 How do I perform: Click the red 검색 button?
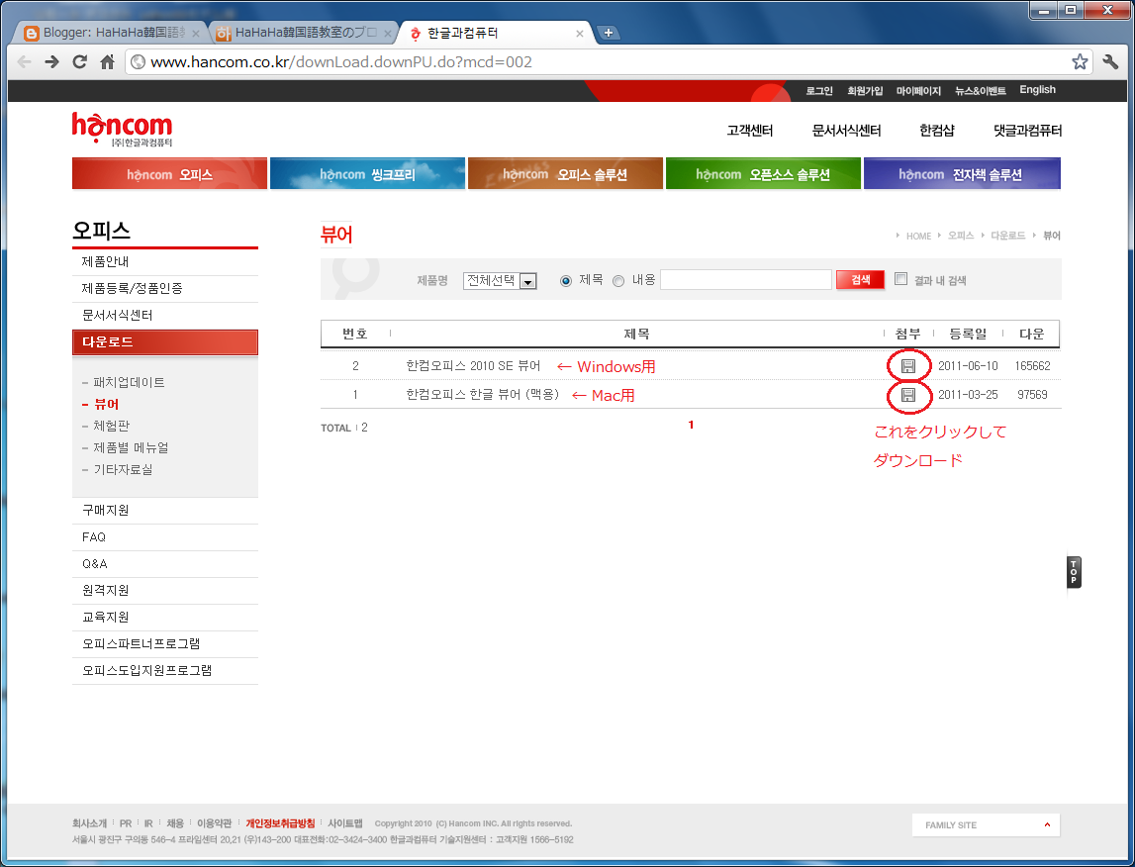point(860,280)
